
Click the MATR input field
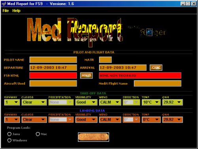pos(106,60)
